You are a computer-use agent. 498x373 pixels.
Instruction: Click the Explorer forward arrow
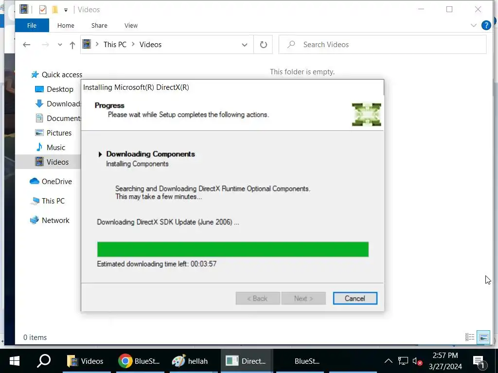click(45, 45)
